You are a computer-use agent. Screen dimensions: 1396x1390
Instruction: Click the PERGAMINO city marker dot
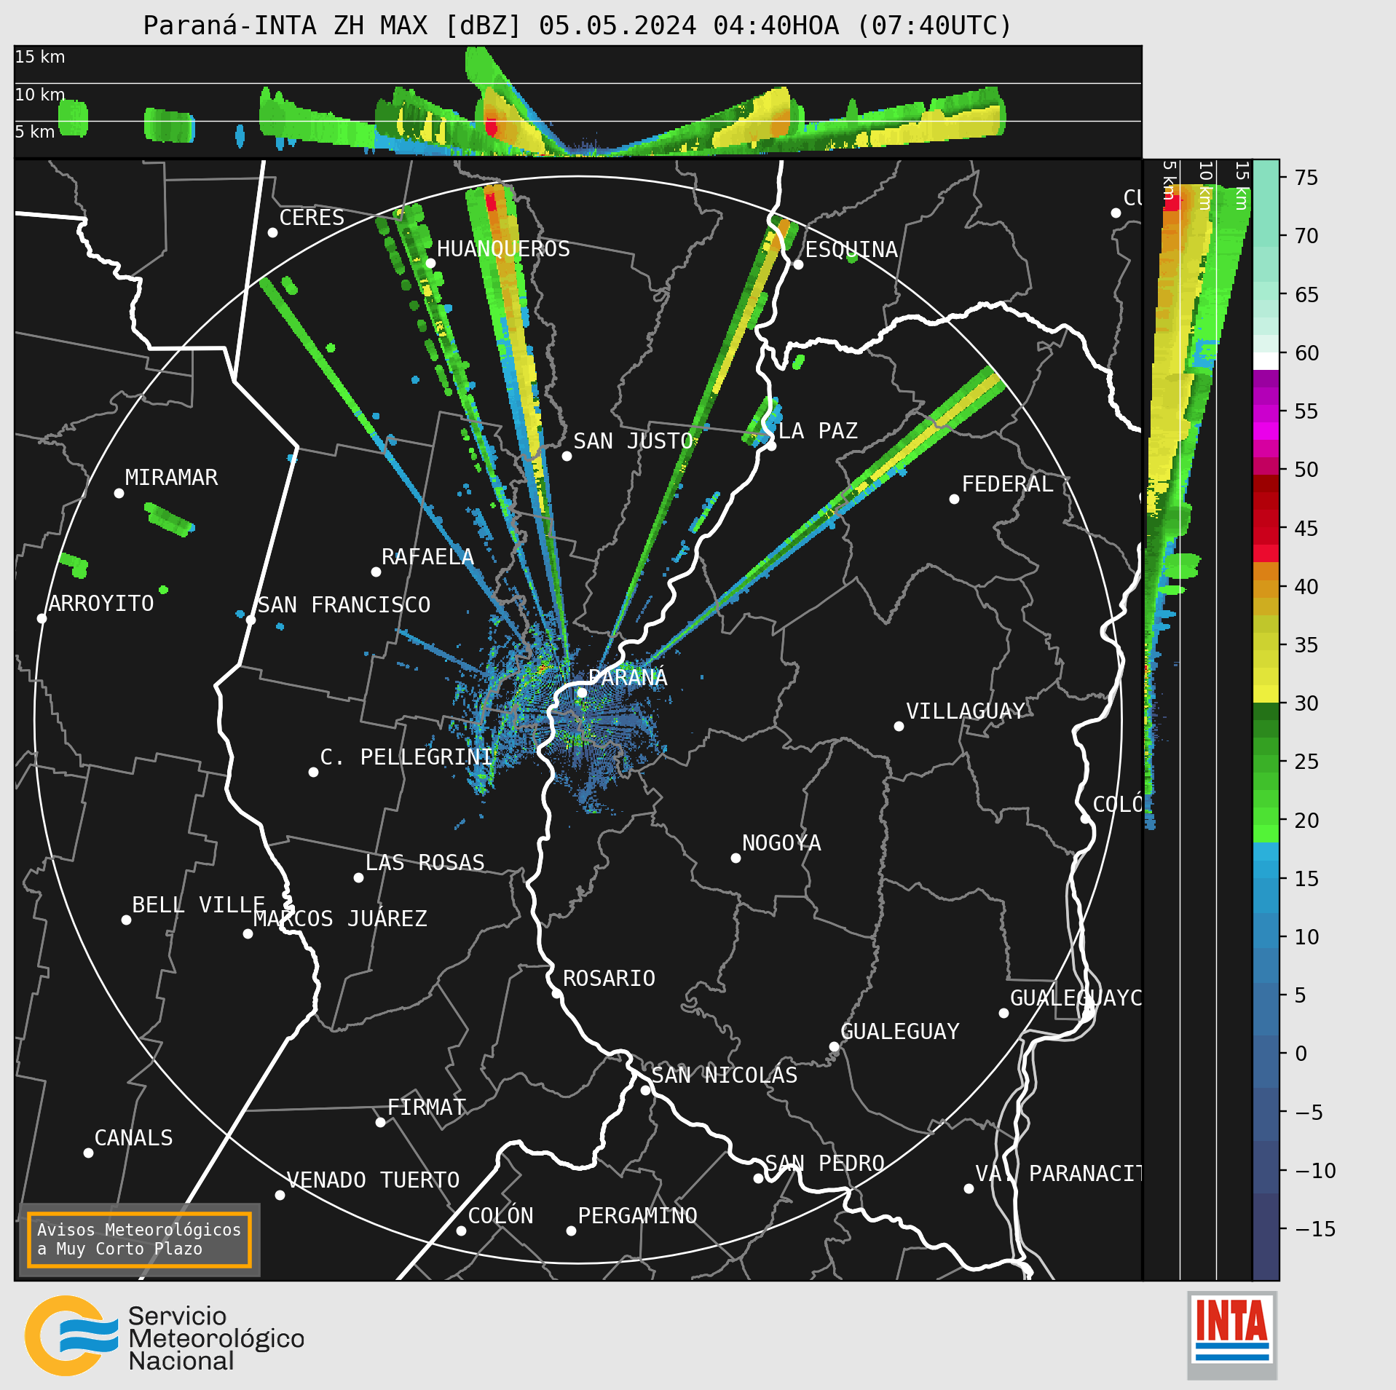[x=571, y=1231]
